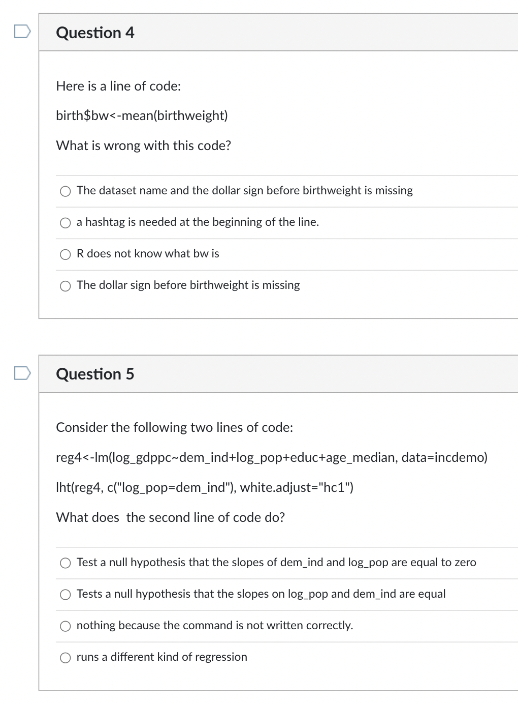
Task: Choose radio 'slopes on log_pop and dem_ind are equal'
Action: (66, 595)
